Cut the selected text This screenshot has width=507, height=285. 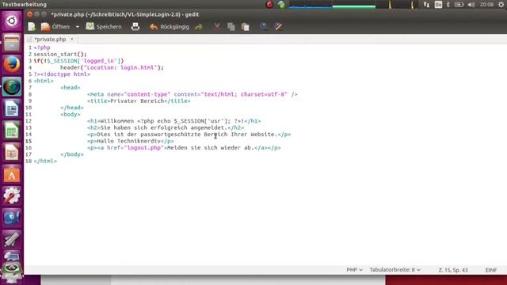217,27
